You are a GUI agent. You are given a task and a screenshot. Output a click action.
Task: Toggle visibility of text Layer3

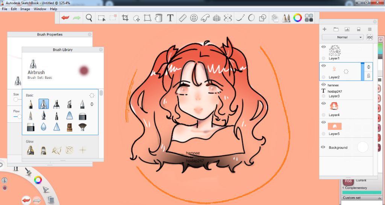(x=323, y=84)
